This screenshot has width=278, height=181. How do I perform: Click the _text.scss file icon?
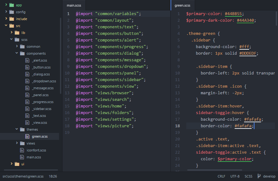tap(27, 116)
